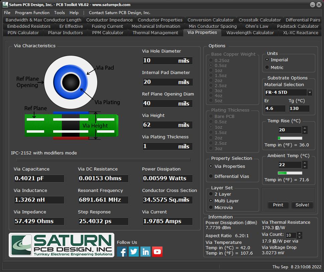324x272 pixels.
Task: Open the Help menu
Action: point(74,13)
